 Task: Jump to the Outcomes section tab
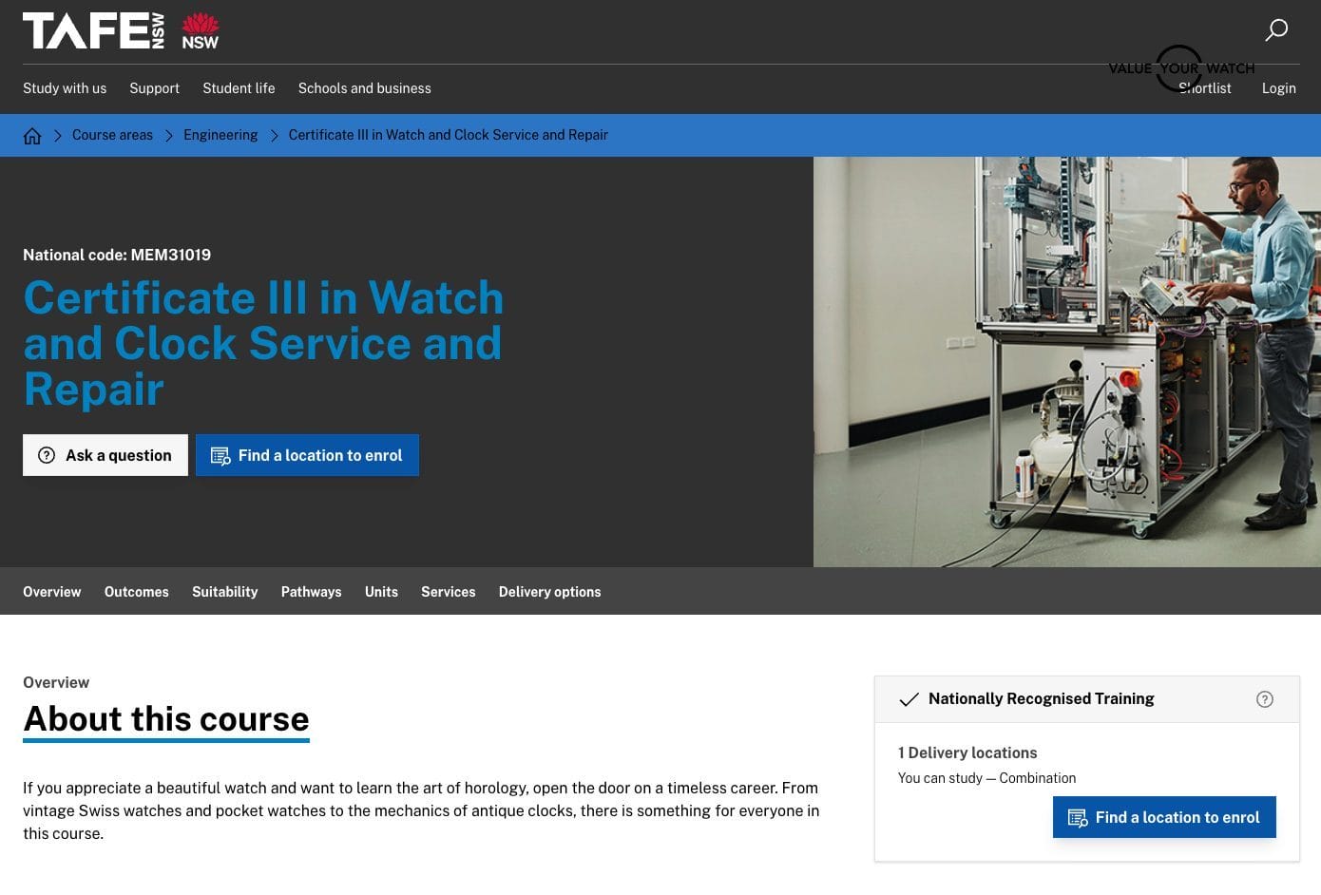(x=136, y=591)
